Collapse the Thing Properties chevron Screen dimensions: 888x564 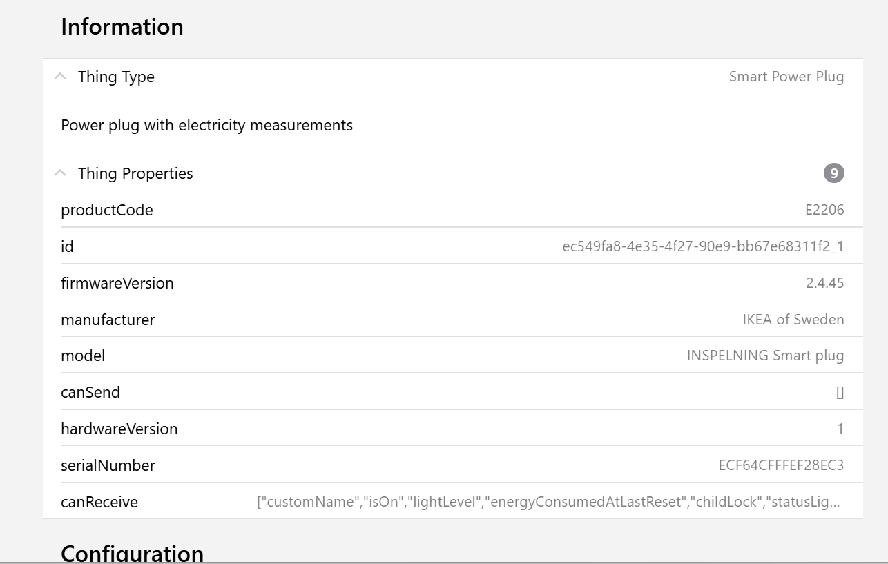click(61, 173)
